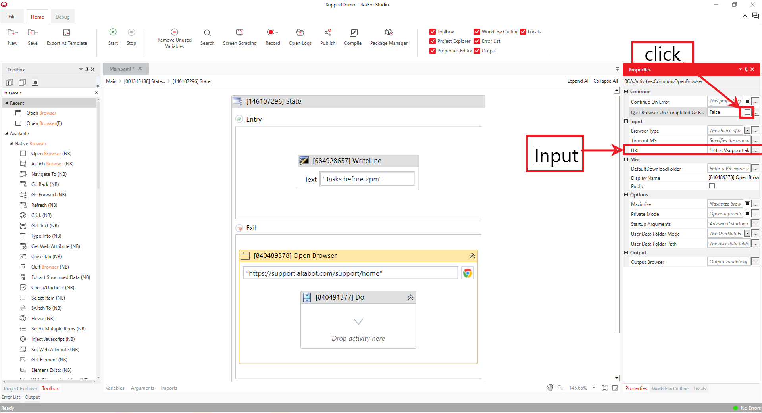Toggle the Properties Editor checkbox
762x413 pixels.
click(x=433, y=51)
